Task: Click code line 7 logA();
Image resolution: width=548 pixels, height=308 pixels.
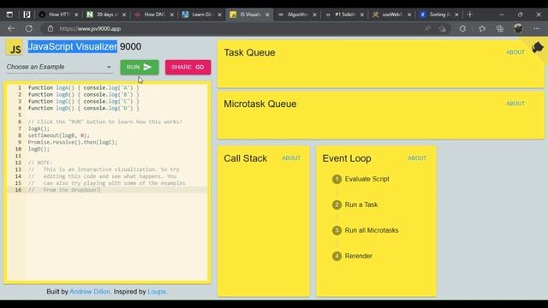Action: [39, 128]
